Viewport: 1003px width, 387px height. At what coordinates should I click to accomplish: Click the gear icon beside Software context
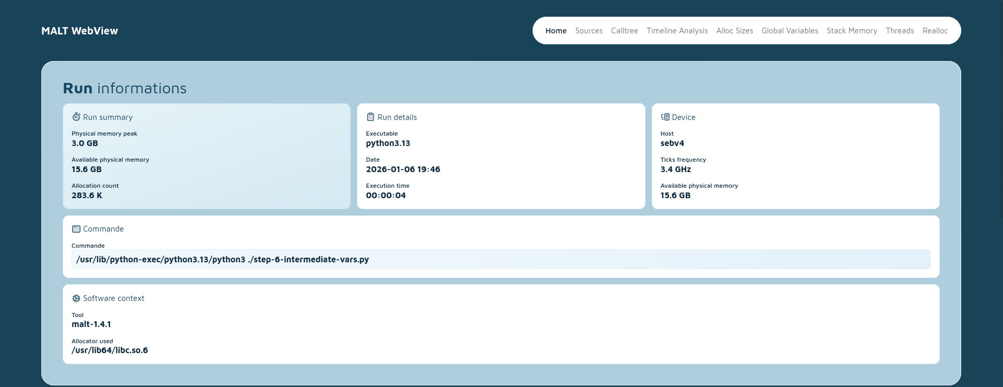[x=76, y=298]
